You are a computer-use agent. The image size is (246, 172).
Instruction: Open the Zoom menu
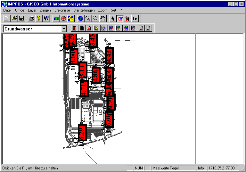point(103,10)
